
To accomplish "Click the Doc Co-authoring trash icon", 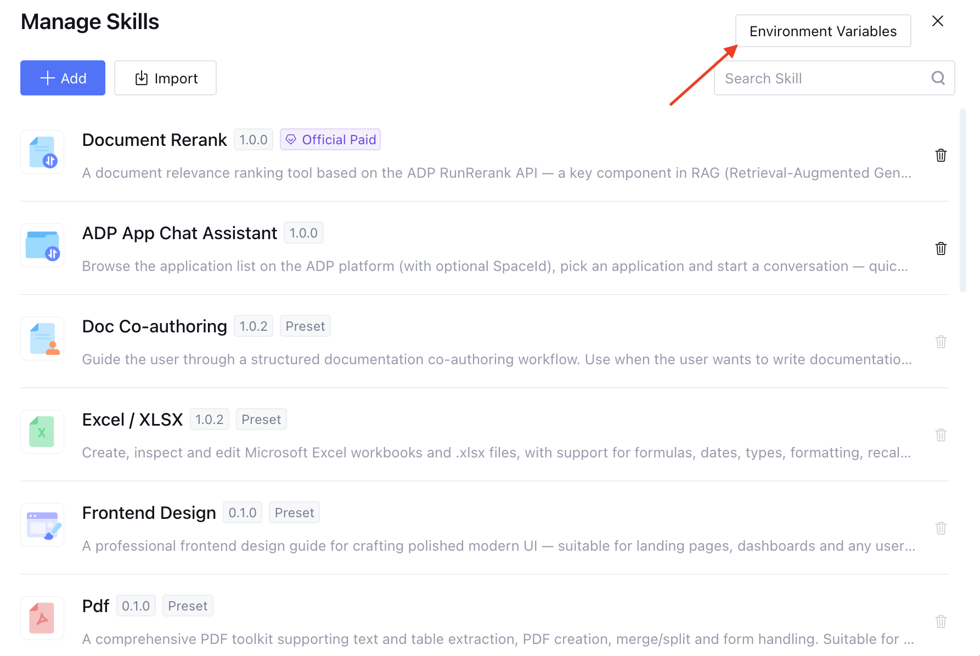I will pos(940,342).
